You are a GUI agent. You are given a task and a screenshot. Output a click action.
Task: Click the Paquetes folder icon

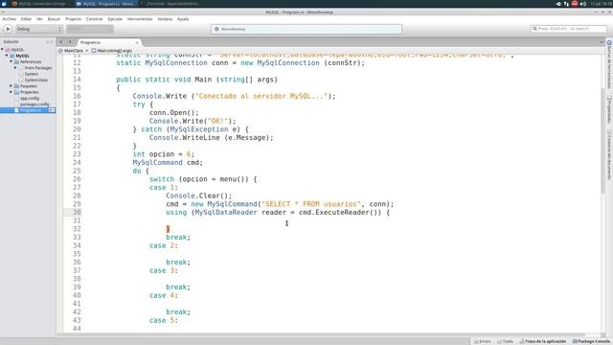tap(16, 85)
